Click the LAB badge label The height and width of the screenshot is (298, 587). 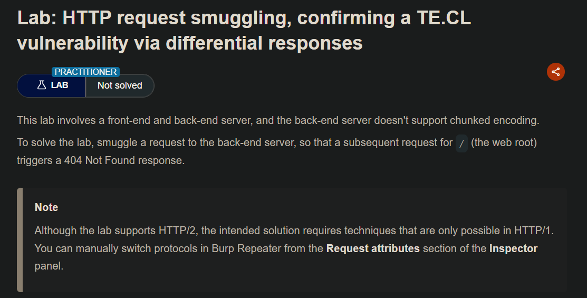(x=60, y=85)
